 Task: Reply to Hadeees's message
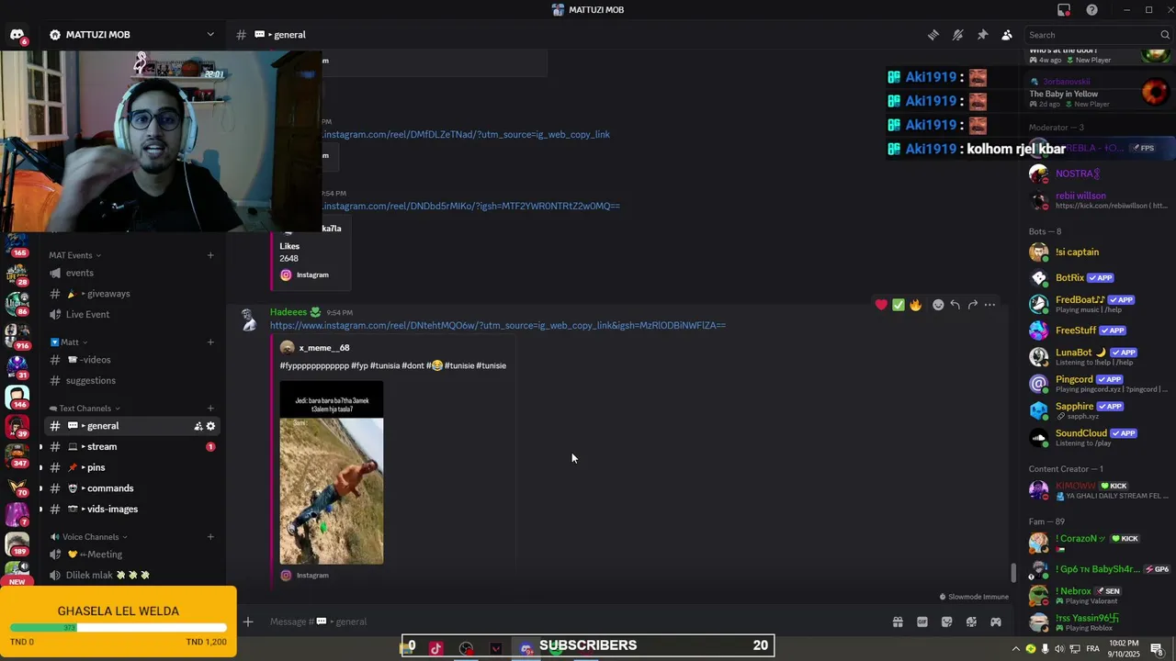(955, 305)
